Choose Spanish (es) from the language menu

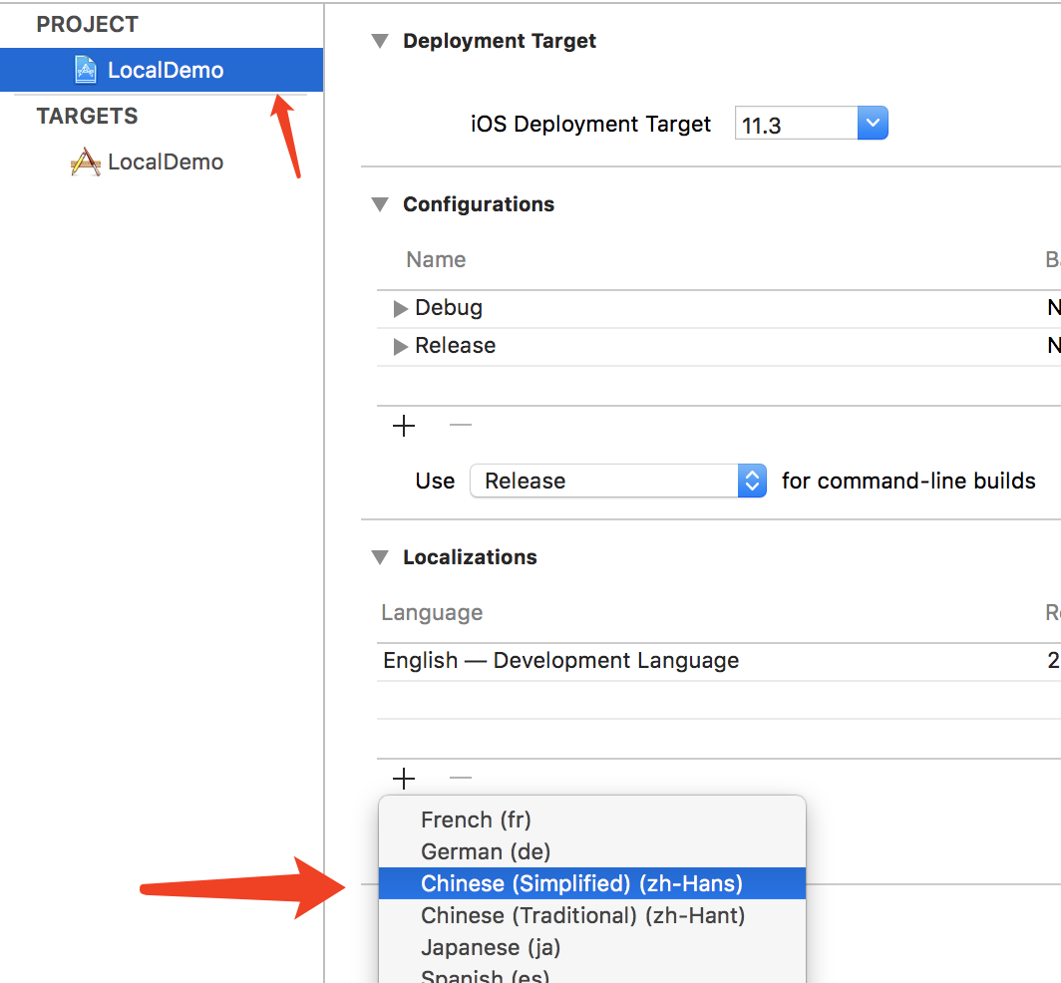coord(592,974)
